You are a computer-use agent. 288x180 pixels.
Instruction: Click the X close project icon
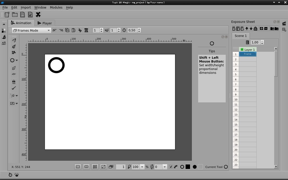click(38, 15)
